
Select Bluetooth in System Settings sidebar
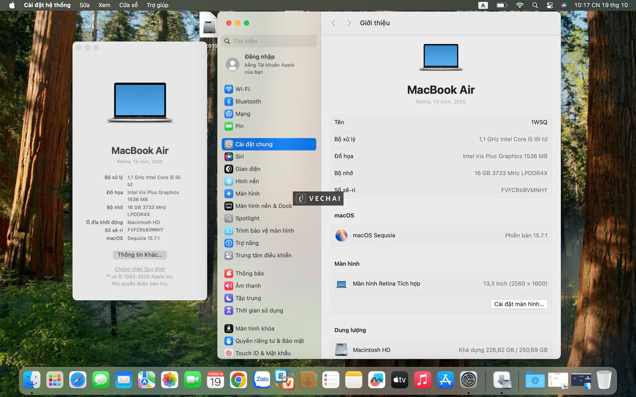tap(247, 101)
